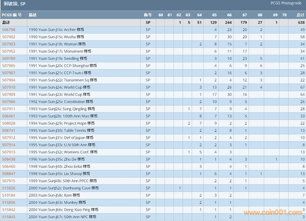Click the 总计 column header on right

pos(300,15)
